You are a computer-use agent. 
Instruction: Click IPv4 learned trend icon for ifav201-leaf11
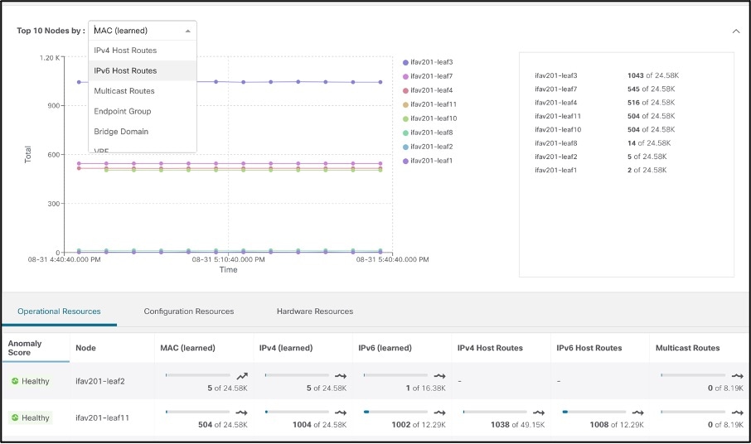coord(341,413)
